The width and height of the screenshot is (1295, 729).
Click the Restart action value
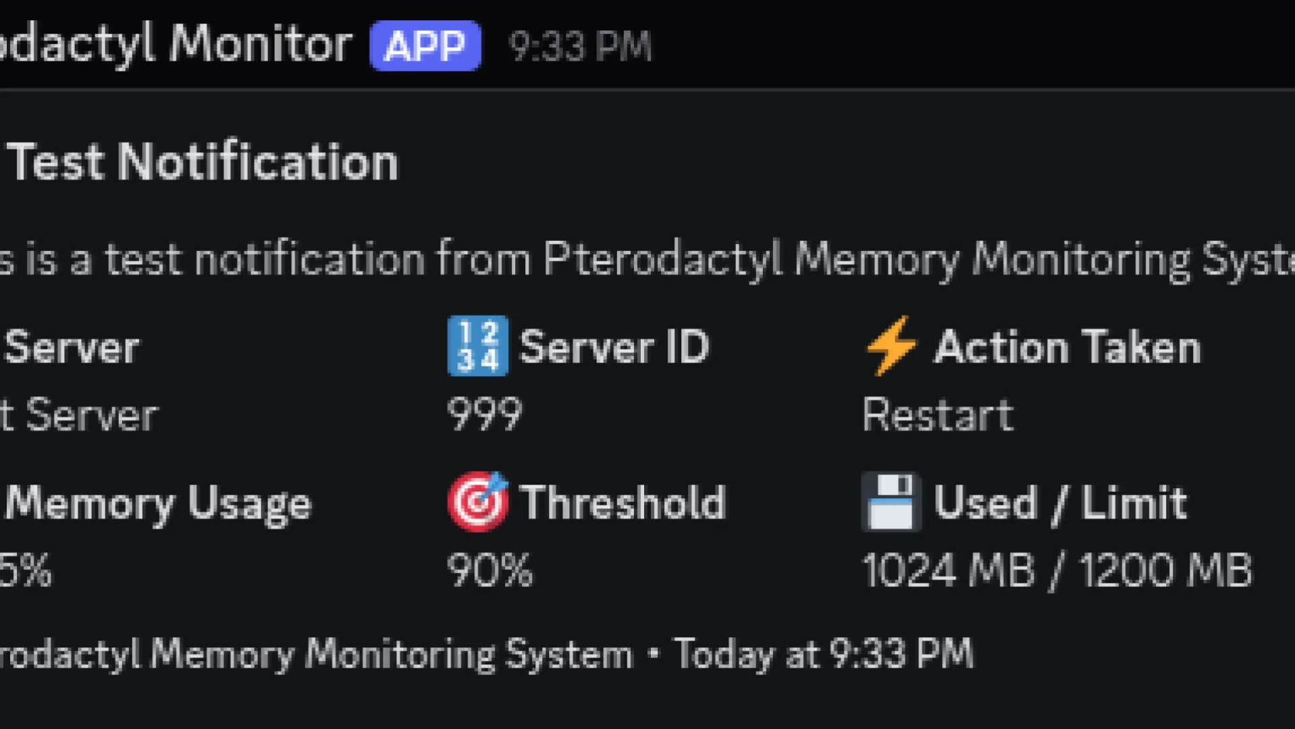click(x=938, y=414)
